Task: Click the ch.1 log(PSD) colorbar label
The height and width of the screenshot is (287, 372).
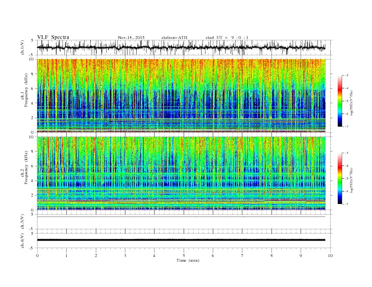Action: coord(351,102)
